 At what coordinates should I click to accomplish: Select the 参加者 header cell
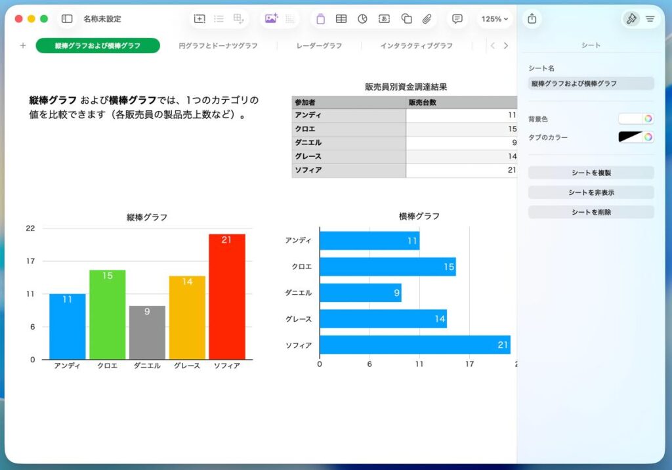349,102
